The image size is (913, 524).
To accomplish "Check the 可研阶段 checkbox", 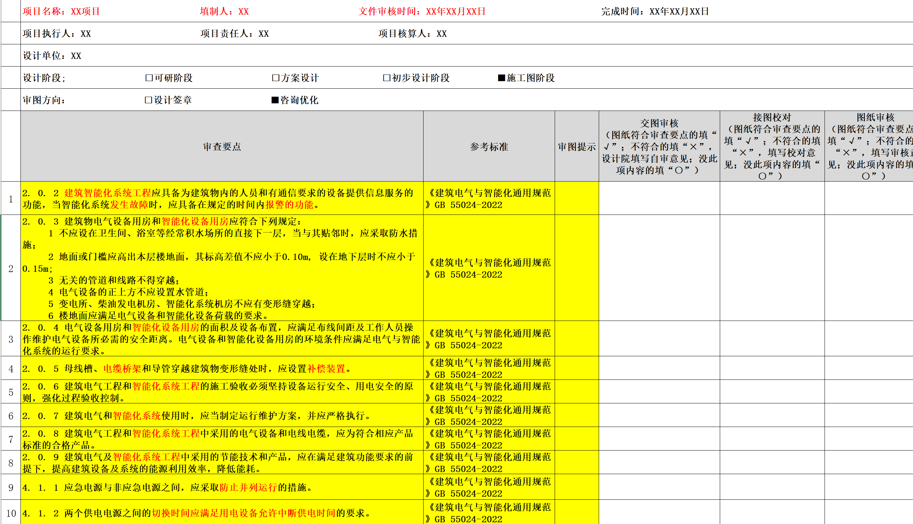I will point(149,78).
